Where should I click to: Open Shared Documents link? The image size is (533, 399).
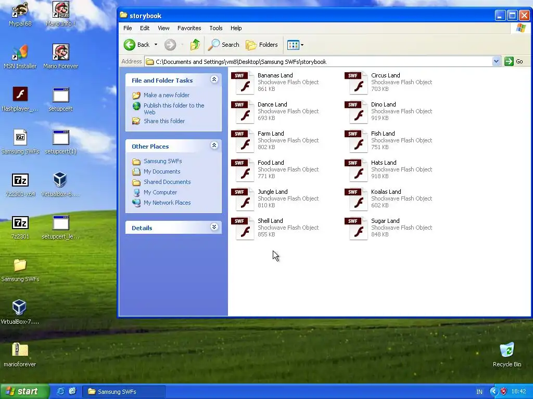click(x=167, y=182)
